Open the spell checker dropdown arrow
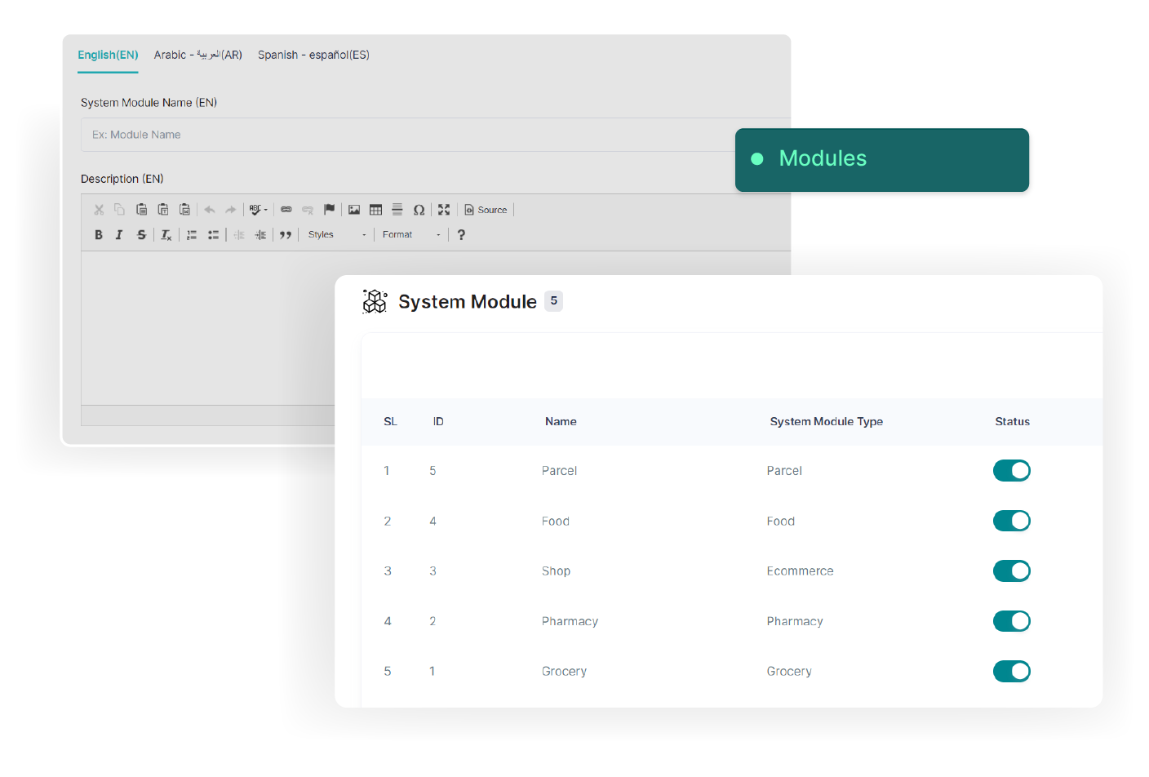Screen dimensions: 1149x777 click(266, 210)
